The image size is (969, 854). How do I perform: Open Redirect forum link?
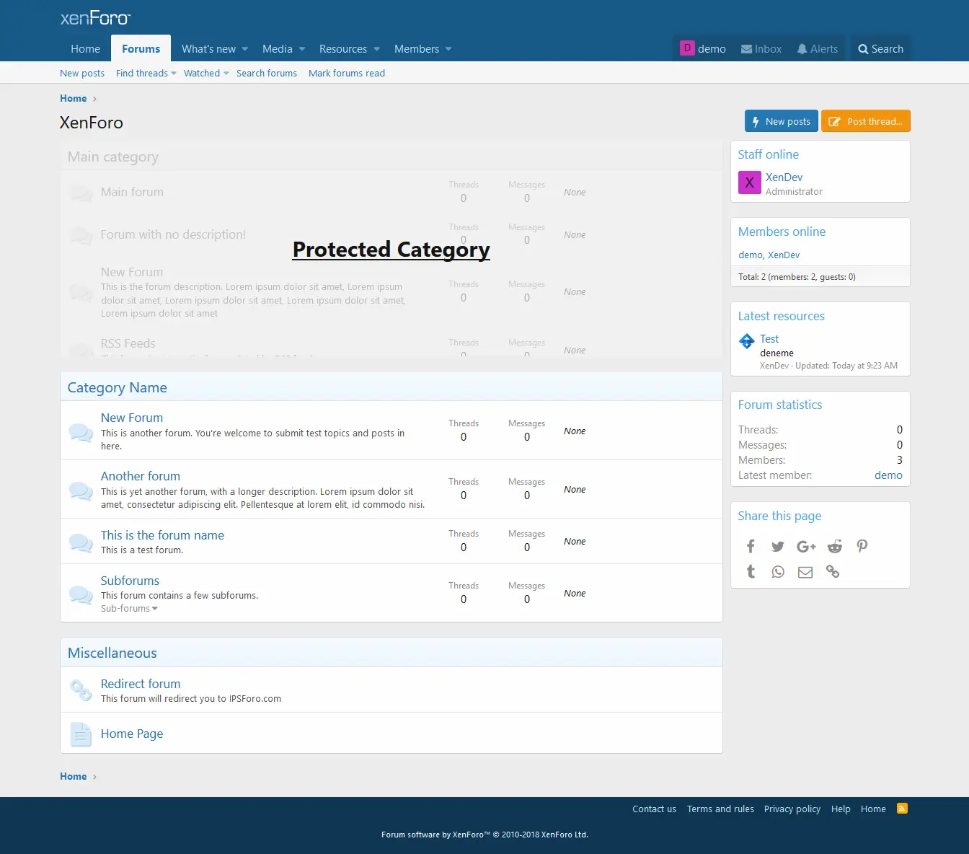click(141, 684)
